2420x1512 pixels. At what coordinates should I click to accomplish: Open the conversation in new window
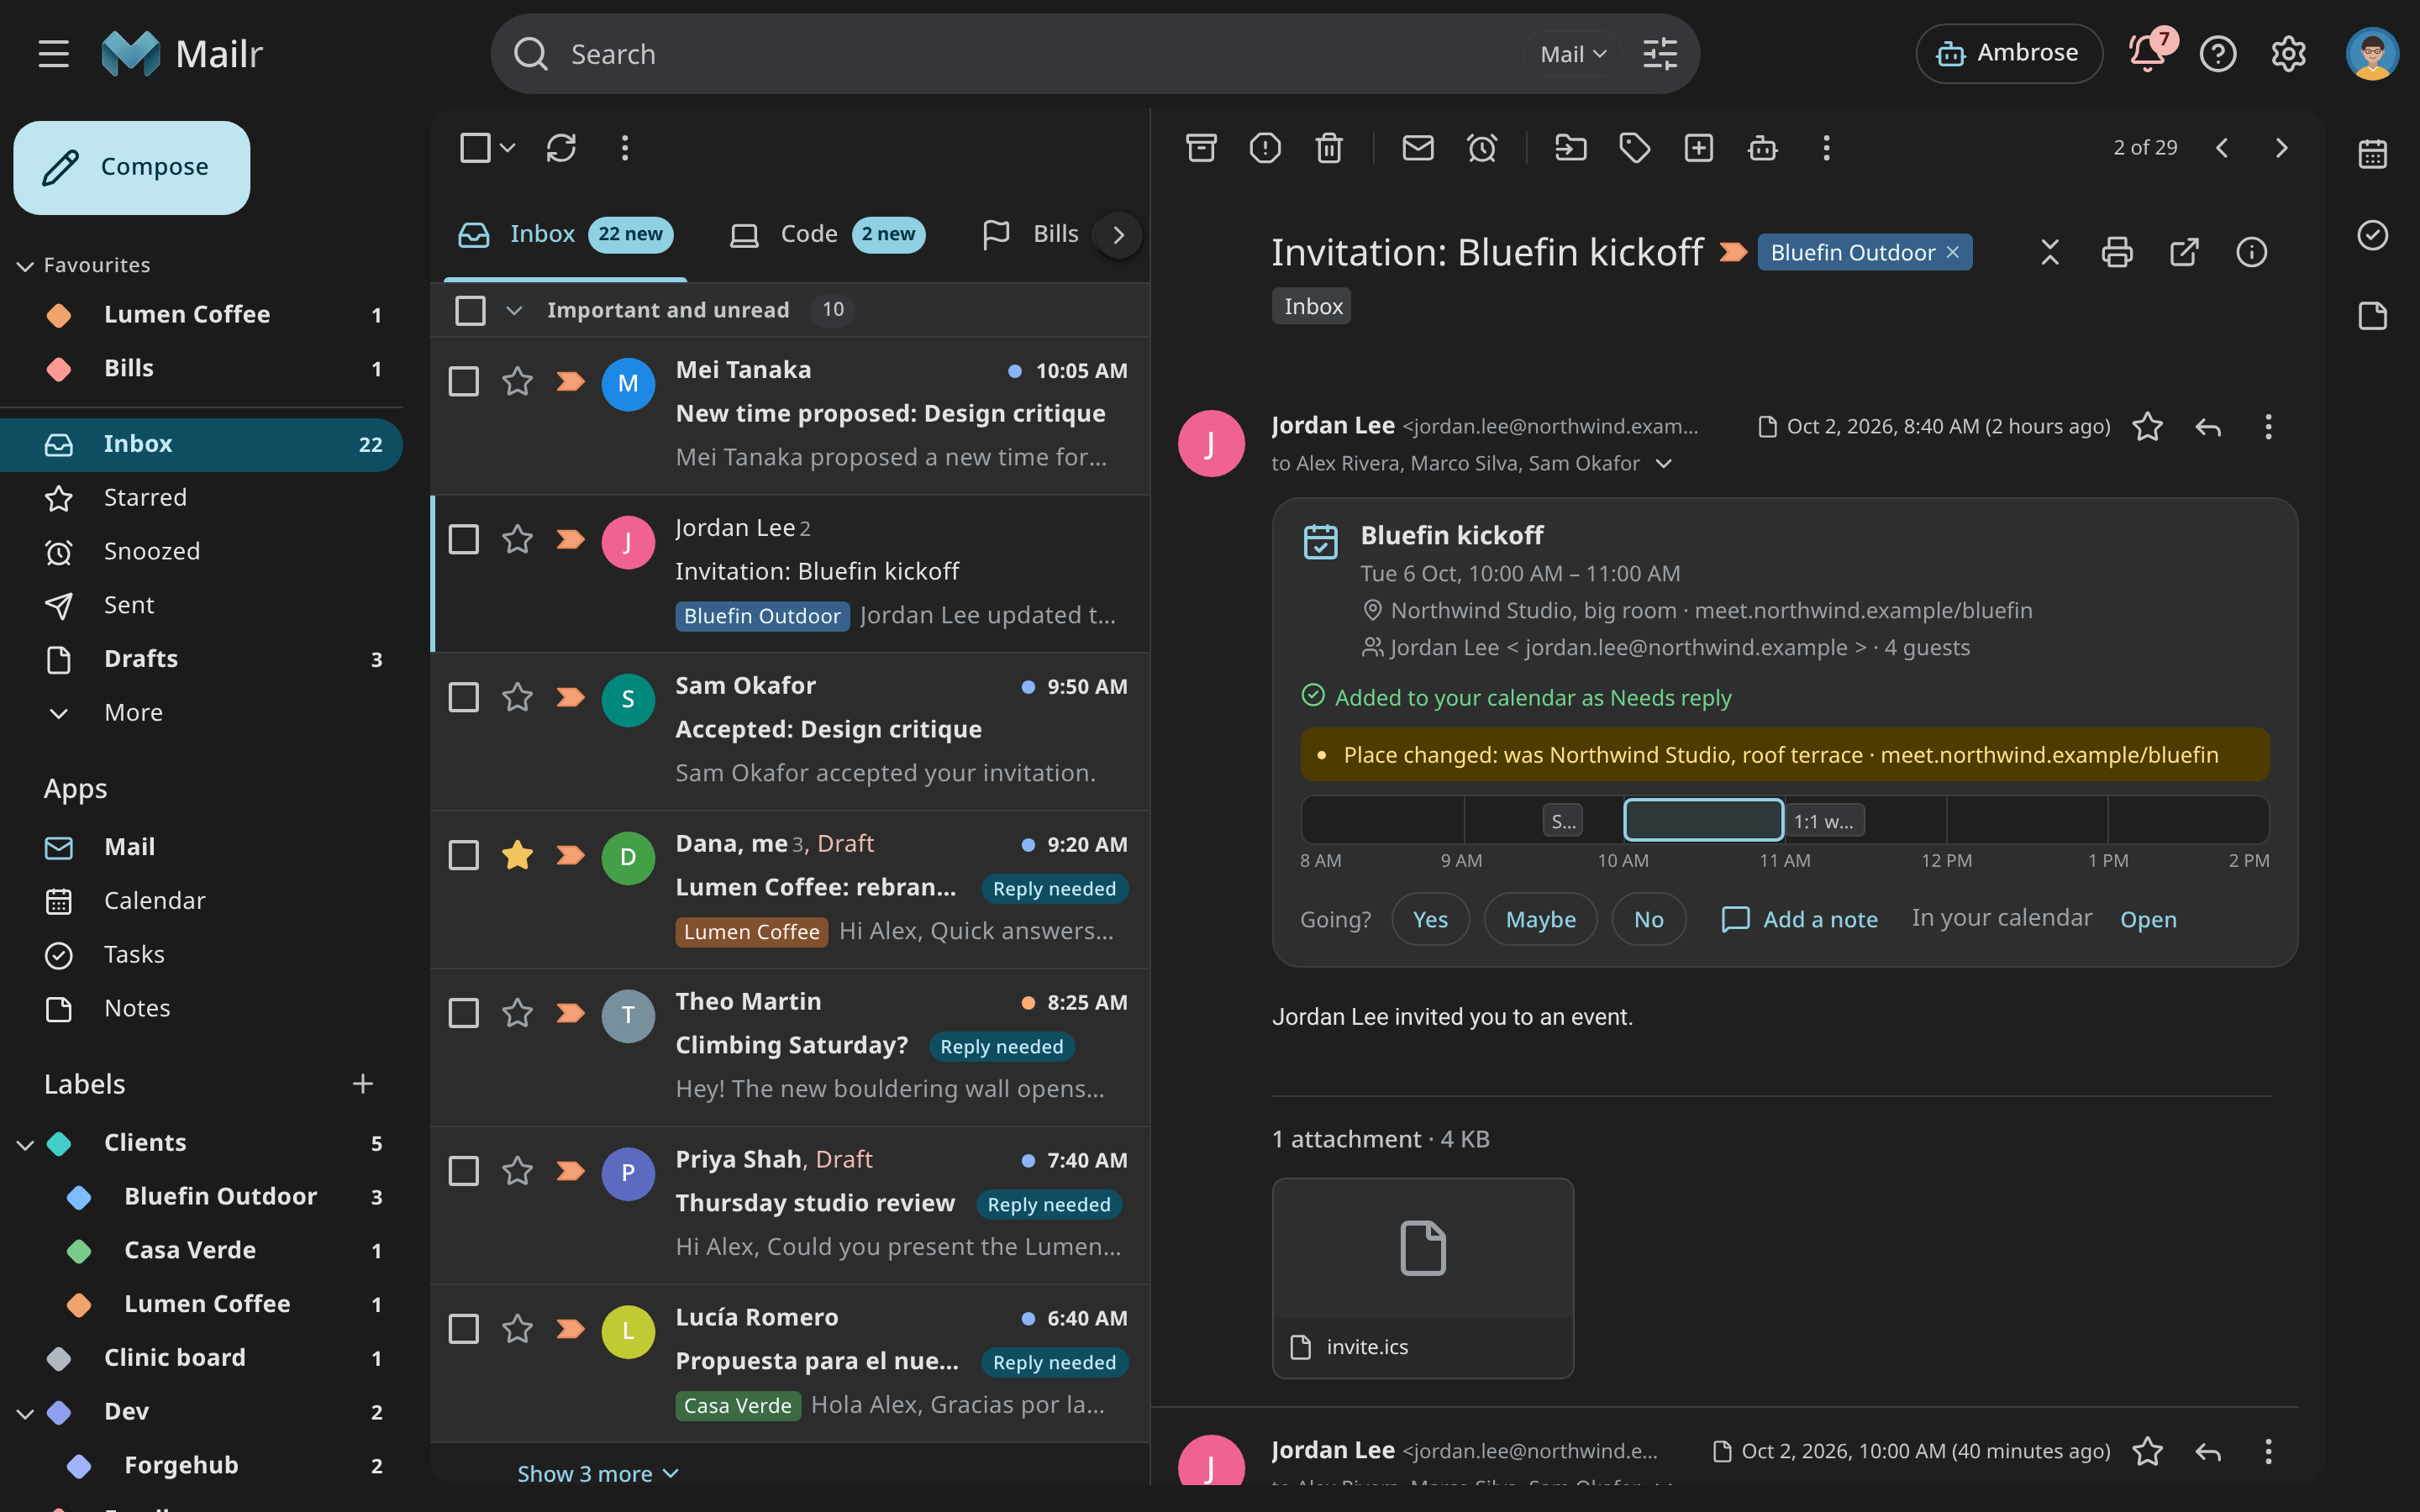(2184, 252)
